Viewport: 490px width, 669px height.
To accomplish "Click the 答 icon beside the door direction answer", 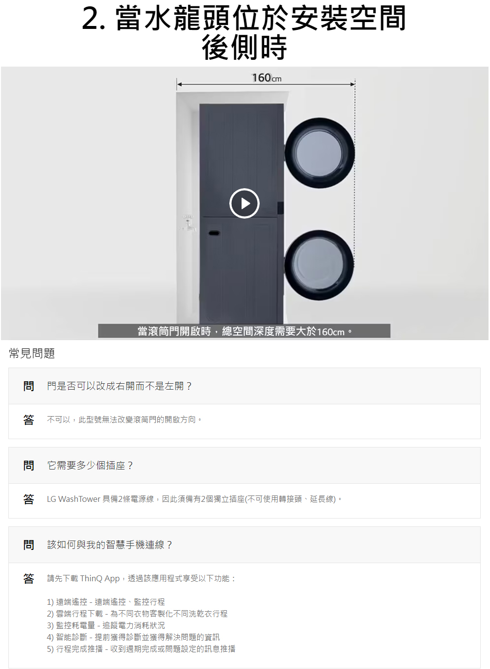I will pyautogui.click(x=28, y=420).
